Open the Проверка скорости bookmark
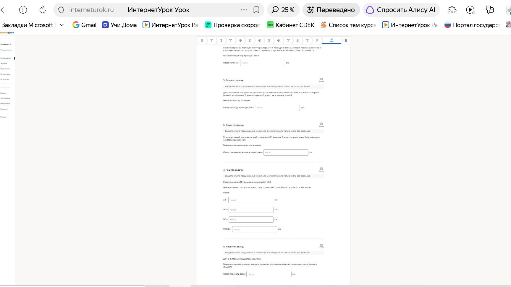Screen dimensions: 511x287 pos(232,25)
